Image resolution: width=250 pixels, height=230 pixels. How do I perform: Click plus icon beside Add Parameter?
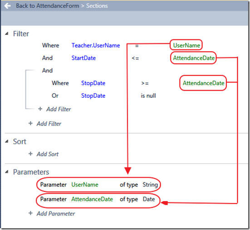click(x=30, y=213)
